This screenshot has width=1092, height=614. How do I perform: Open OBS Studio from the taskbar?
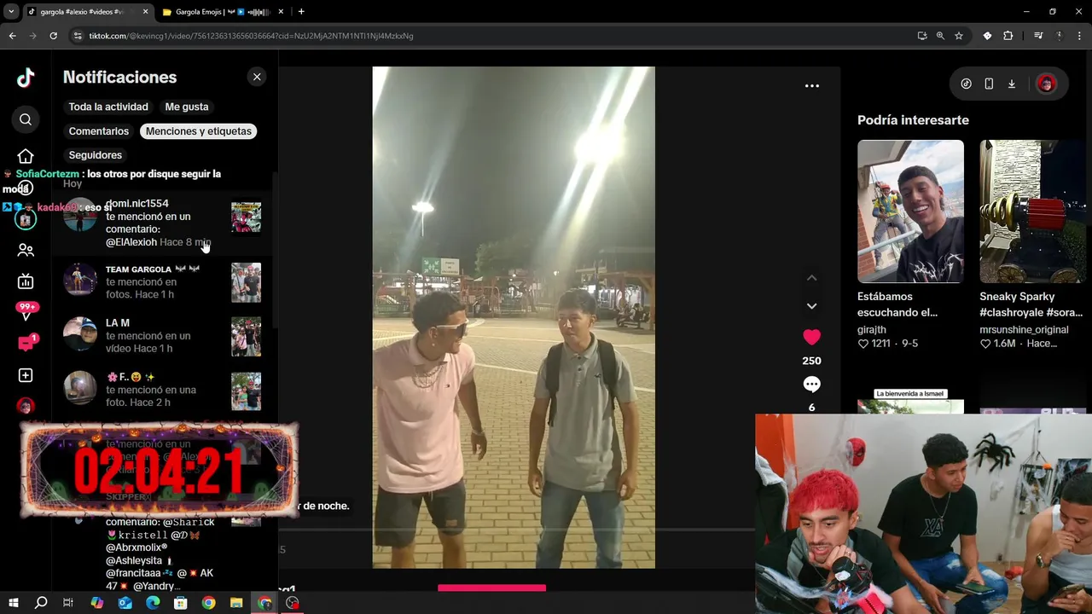click(x=293, y=603)
